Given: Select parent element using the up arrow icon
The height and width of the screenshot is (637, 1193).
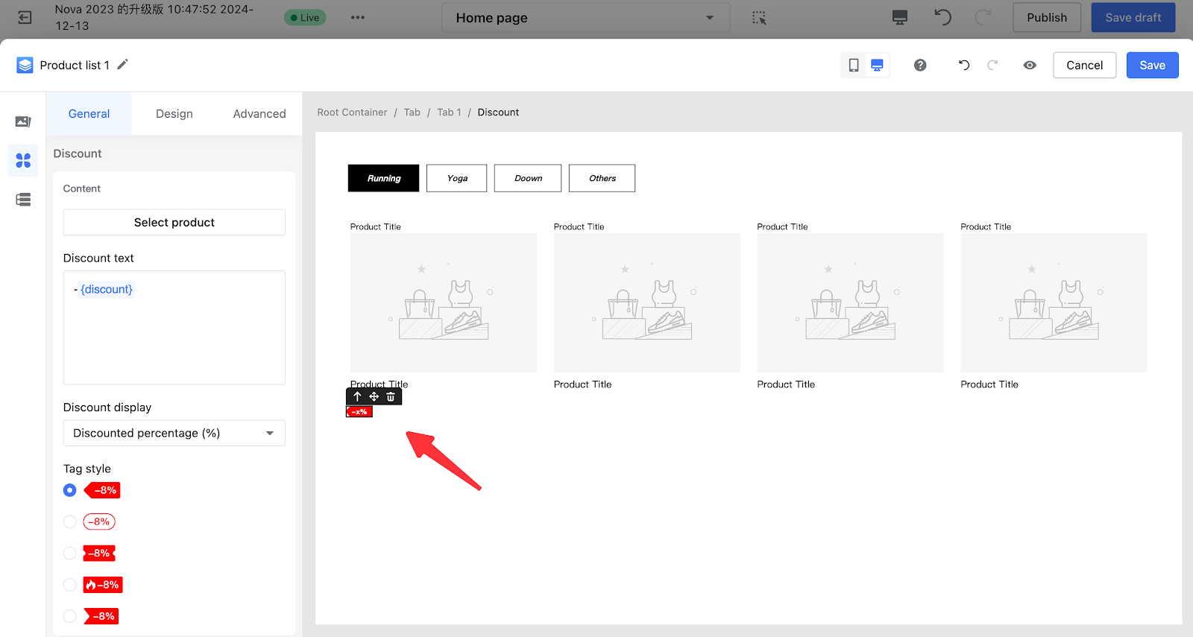Looking at the screenshot, I should (x=357, y=396).
